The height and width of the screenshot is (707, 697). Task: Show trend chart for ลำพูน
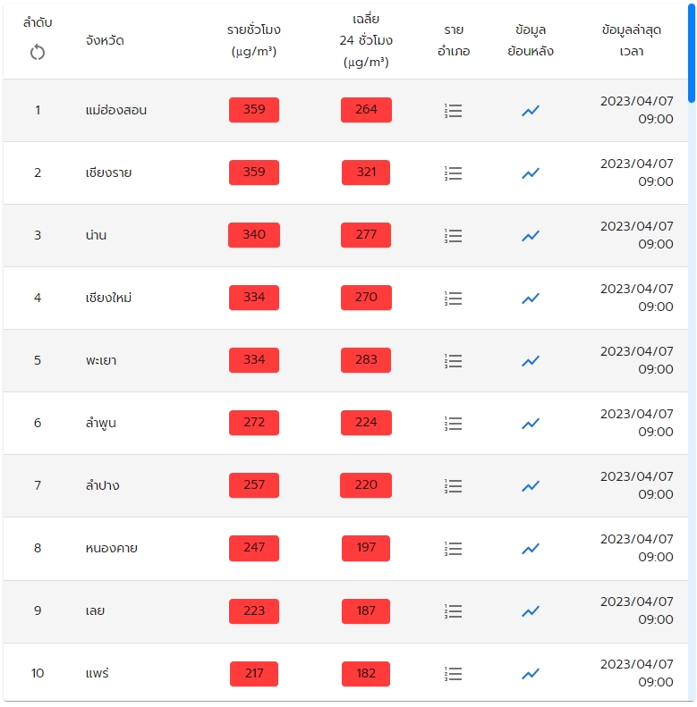[531, 424]
